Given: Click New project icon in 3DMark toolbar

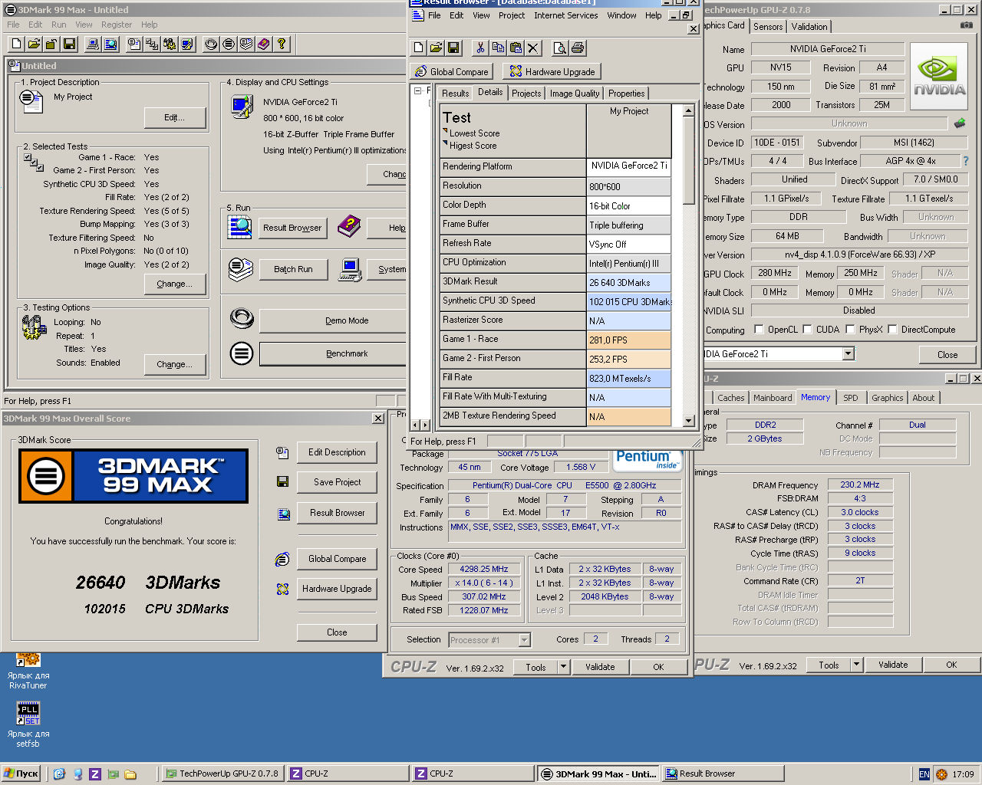Looking at the screenshot, I should click(x=16, y=44).
